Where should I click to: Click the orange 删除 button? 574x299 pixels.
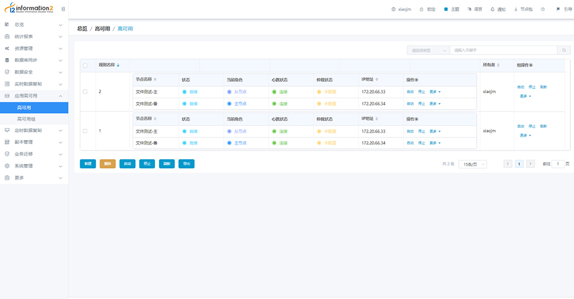[108, 164]
